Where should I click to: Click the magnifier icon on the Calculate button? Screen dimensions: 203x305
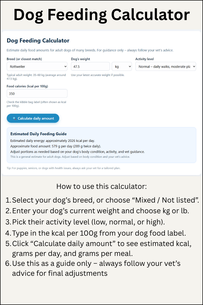14,118
